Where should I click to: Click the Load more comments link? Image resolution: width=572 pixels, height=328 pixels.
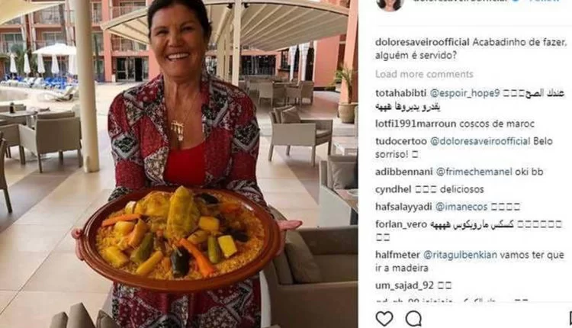click(424, 74)
